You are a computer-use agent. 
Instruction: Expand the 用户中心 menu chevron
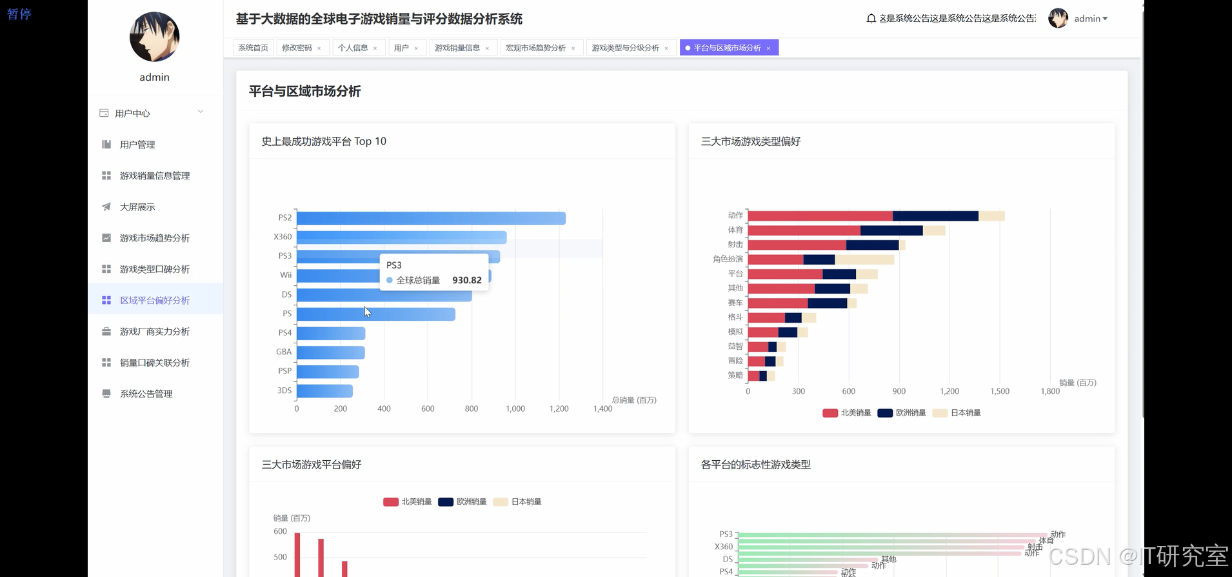(x=201, y=112)
